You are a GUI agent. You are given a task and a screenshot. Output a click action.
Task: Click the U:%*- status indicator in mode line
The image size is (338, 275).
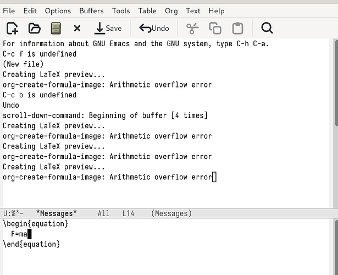[x=13, y=213]
